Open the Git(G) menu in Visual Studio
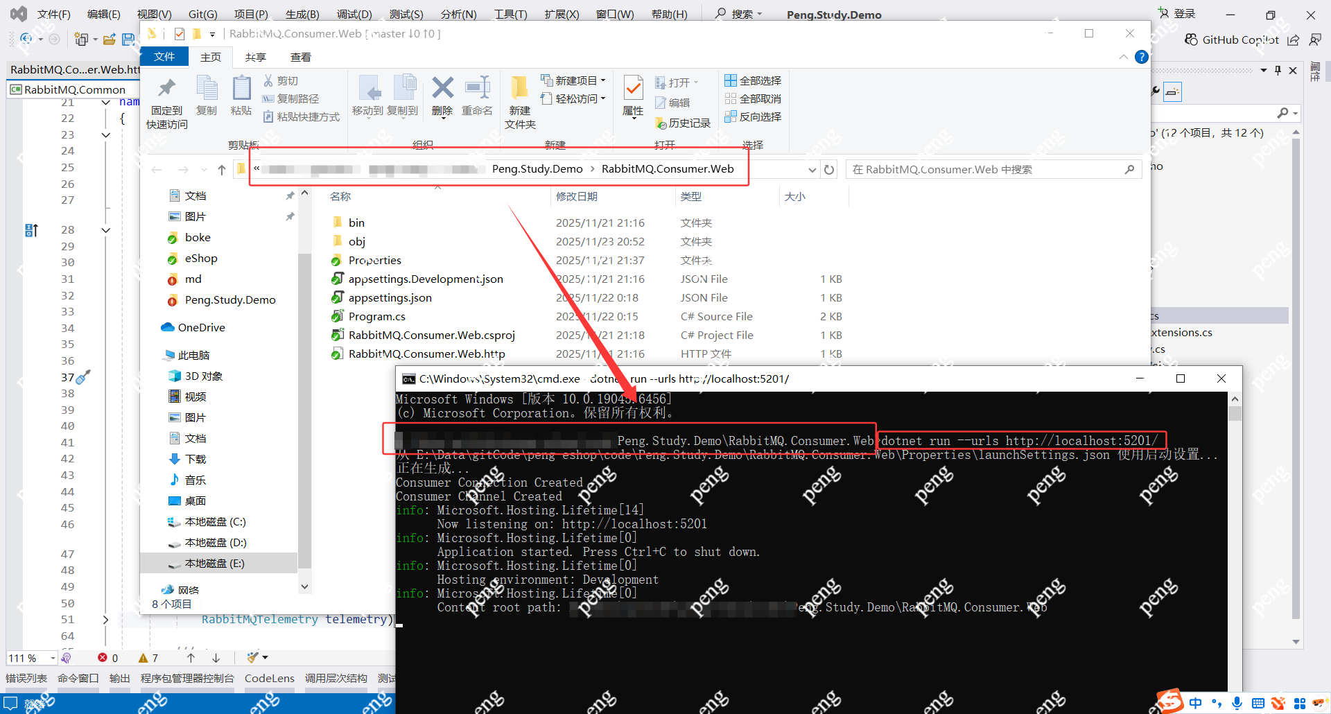Viewport: 1331px width, 714px height. pyautogui.click(x=202, y=14)
